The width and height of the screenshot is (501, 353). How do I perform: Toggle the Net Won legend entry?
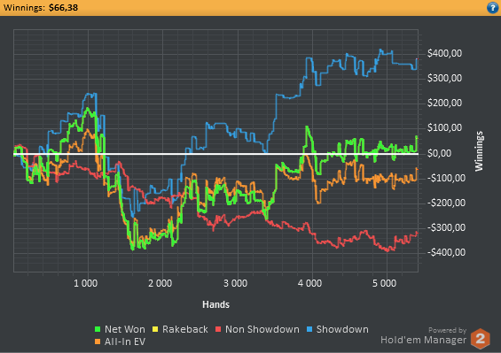[120, 329]
